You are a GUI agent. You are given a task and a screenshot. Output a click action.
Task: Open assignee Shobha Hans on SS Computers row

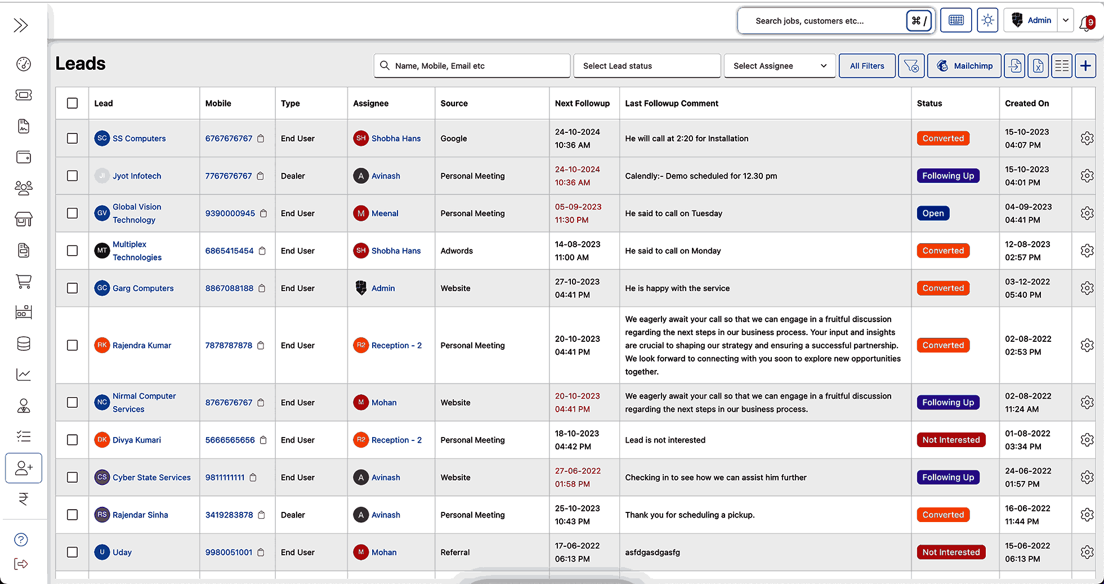click(x=396, y=139)
